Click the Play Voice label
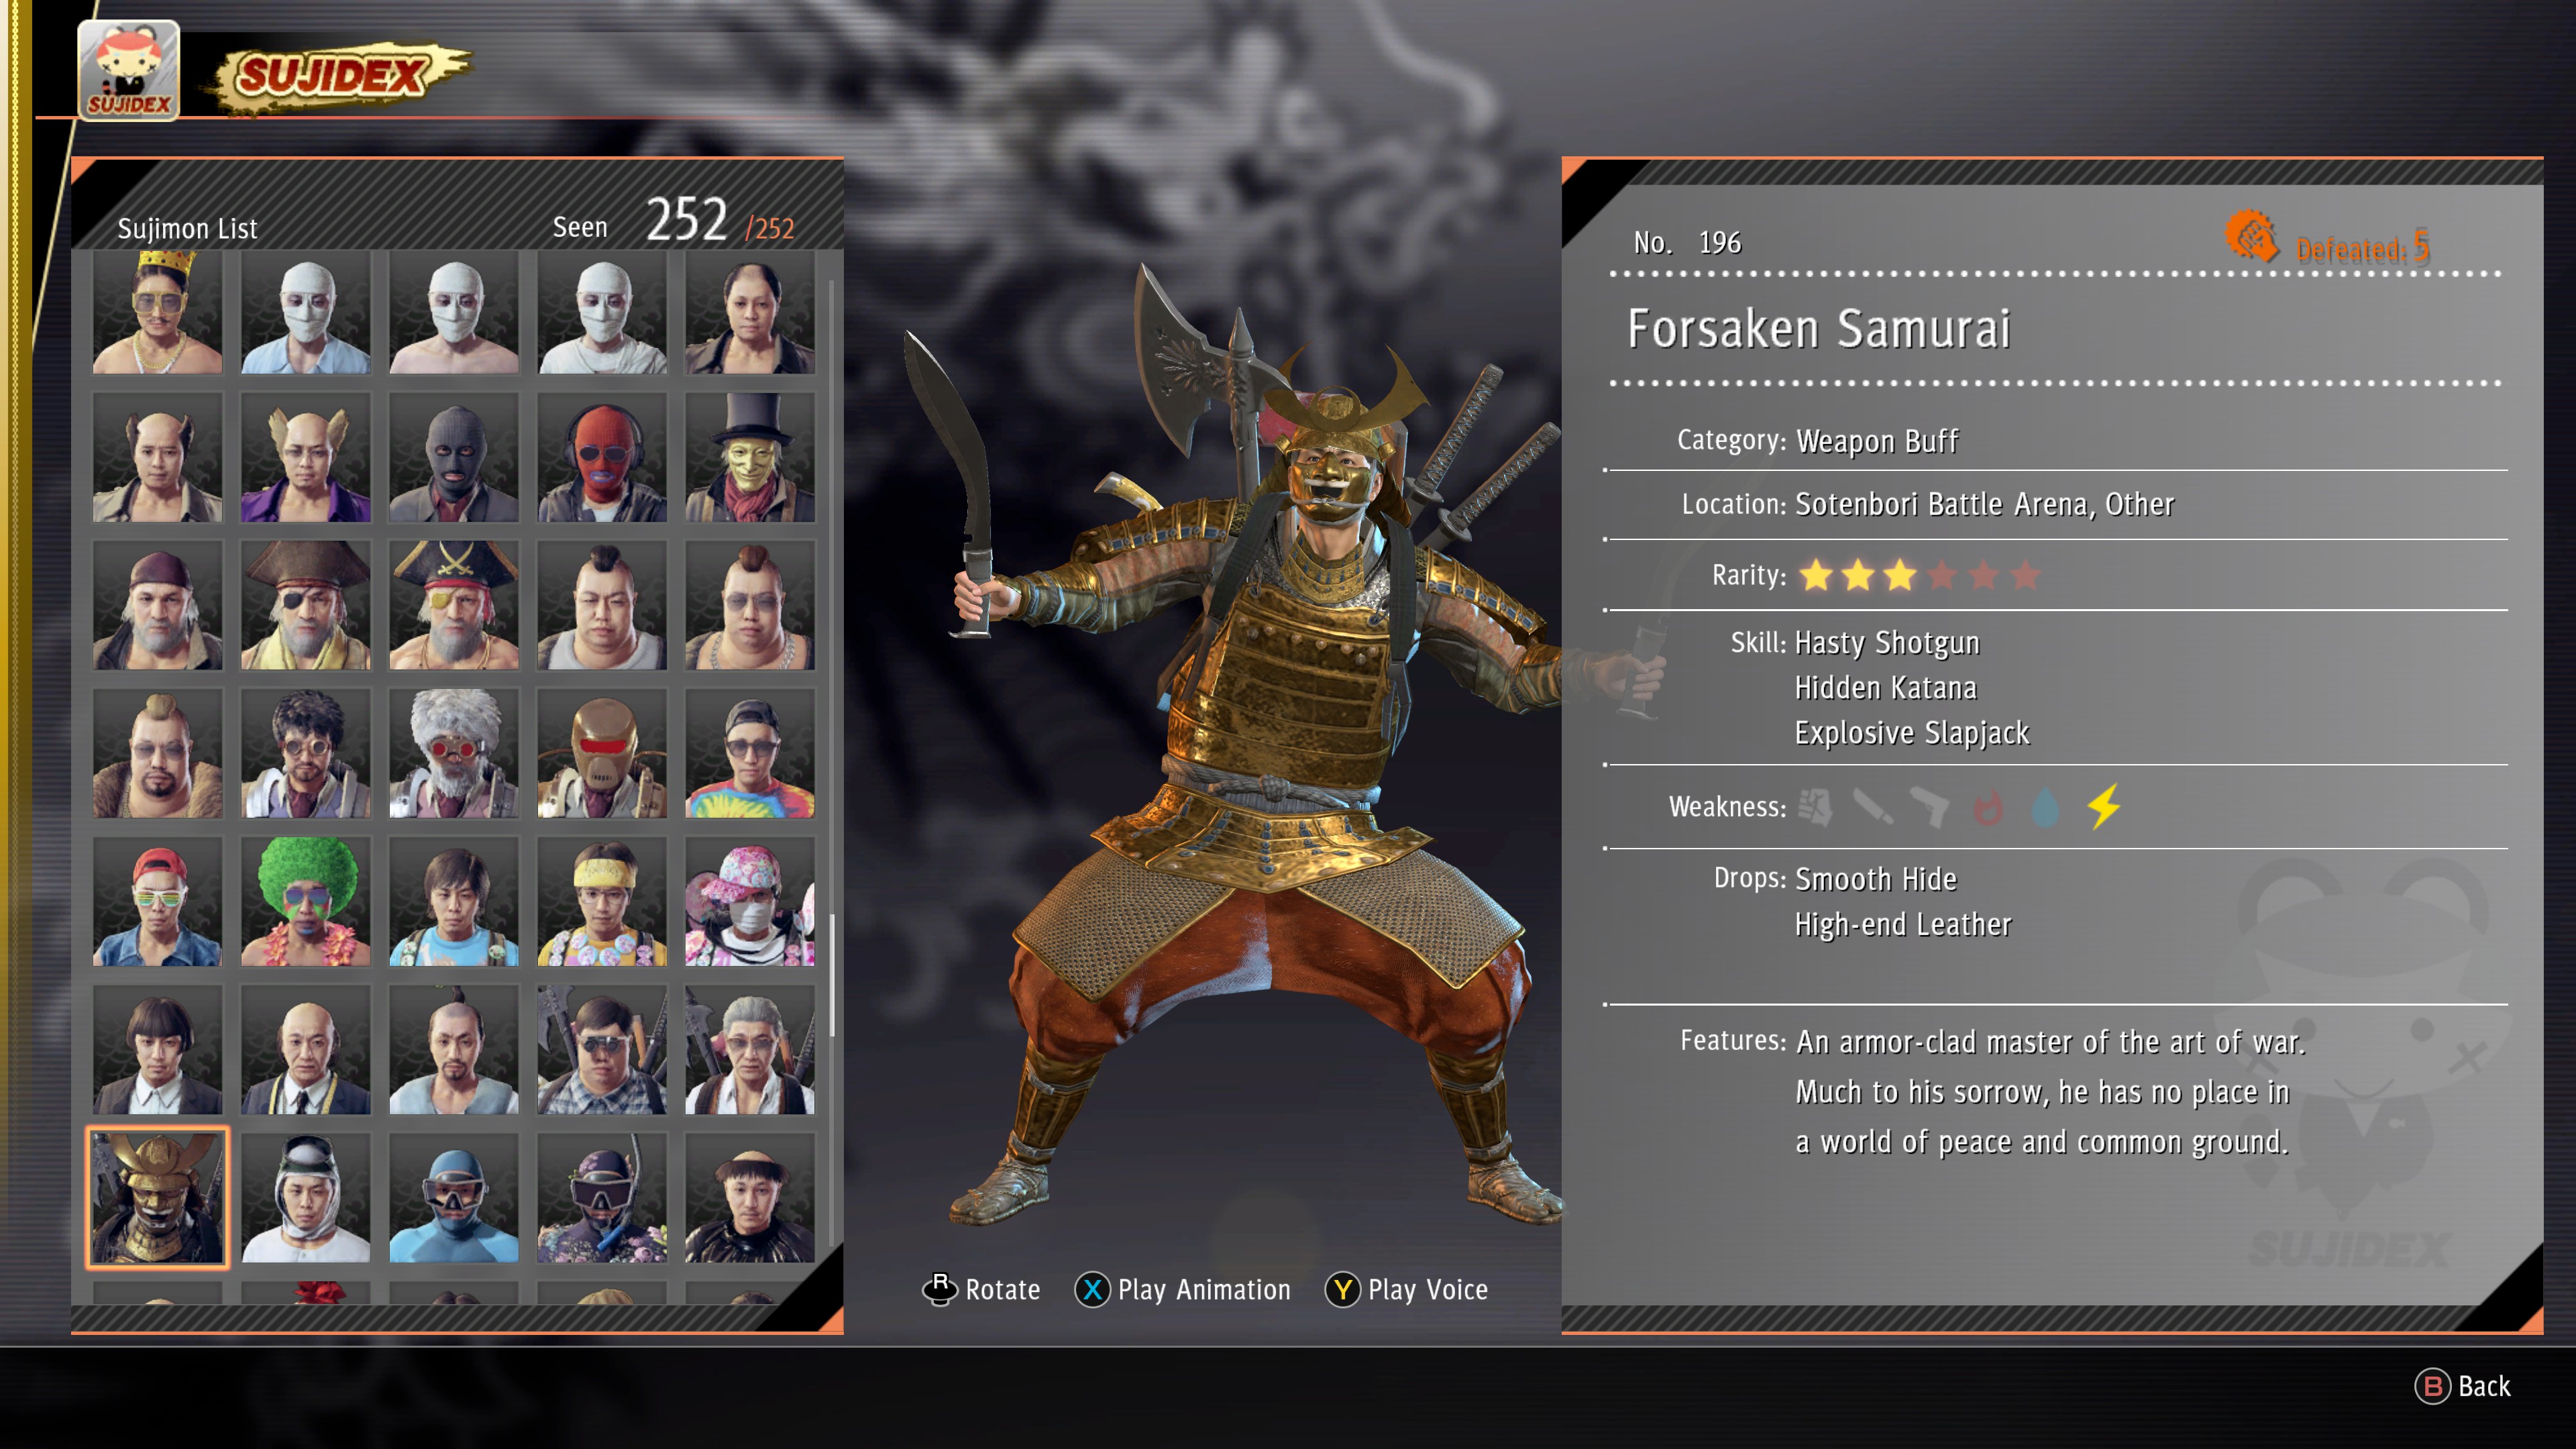Image resolution: width=2576 pixels, height=1449 pixels. (1428, 1290)
